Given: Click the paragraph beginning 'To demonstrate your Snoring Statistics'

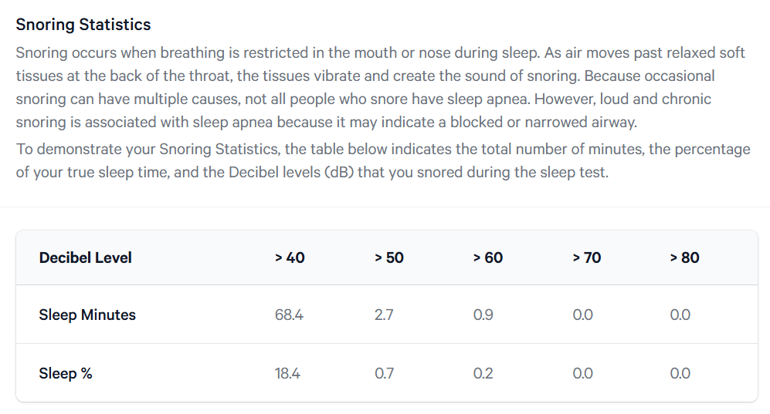Looking at the screenshot, I should point(383,160).
